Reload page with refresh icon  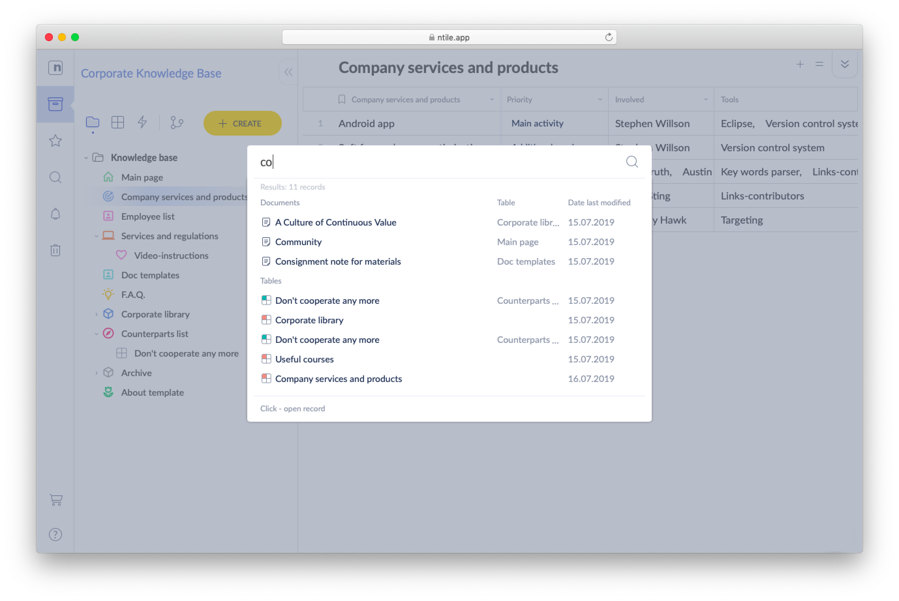pyautogui.click(x=608, y=37)
